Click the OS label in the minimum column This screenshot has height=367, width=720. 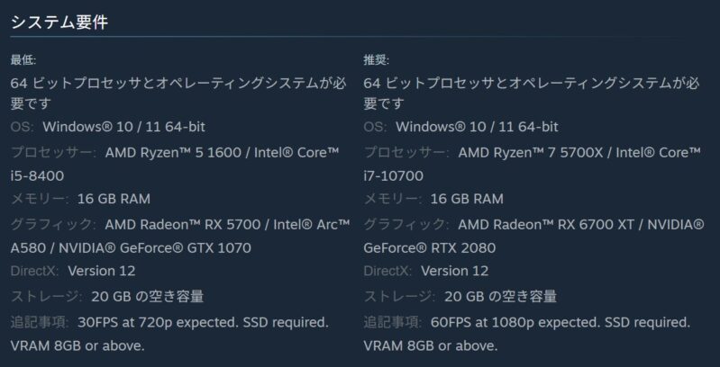coord(23,127)
